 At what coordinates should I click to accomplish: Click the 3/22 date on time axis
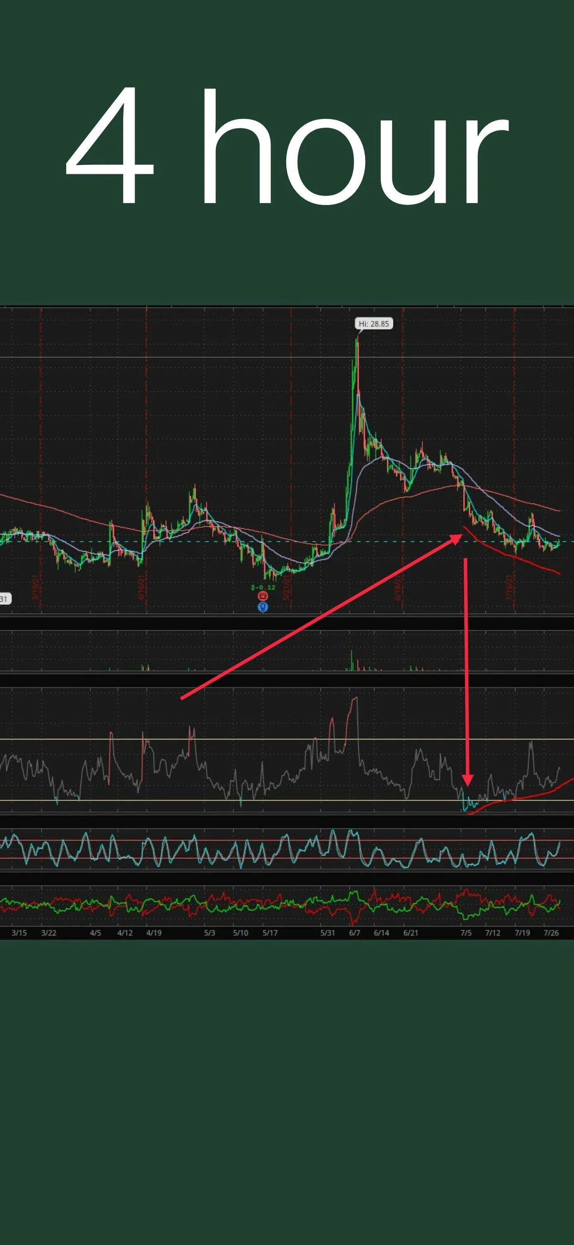pos(49,933)
